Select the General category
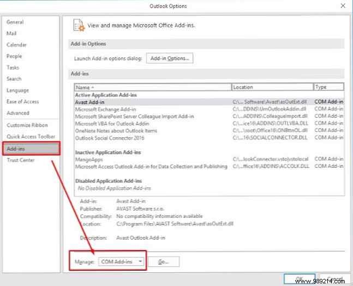The image size is (353, 286). click(15, 22)
